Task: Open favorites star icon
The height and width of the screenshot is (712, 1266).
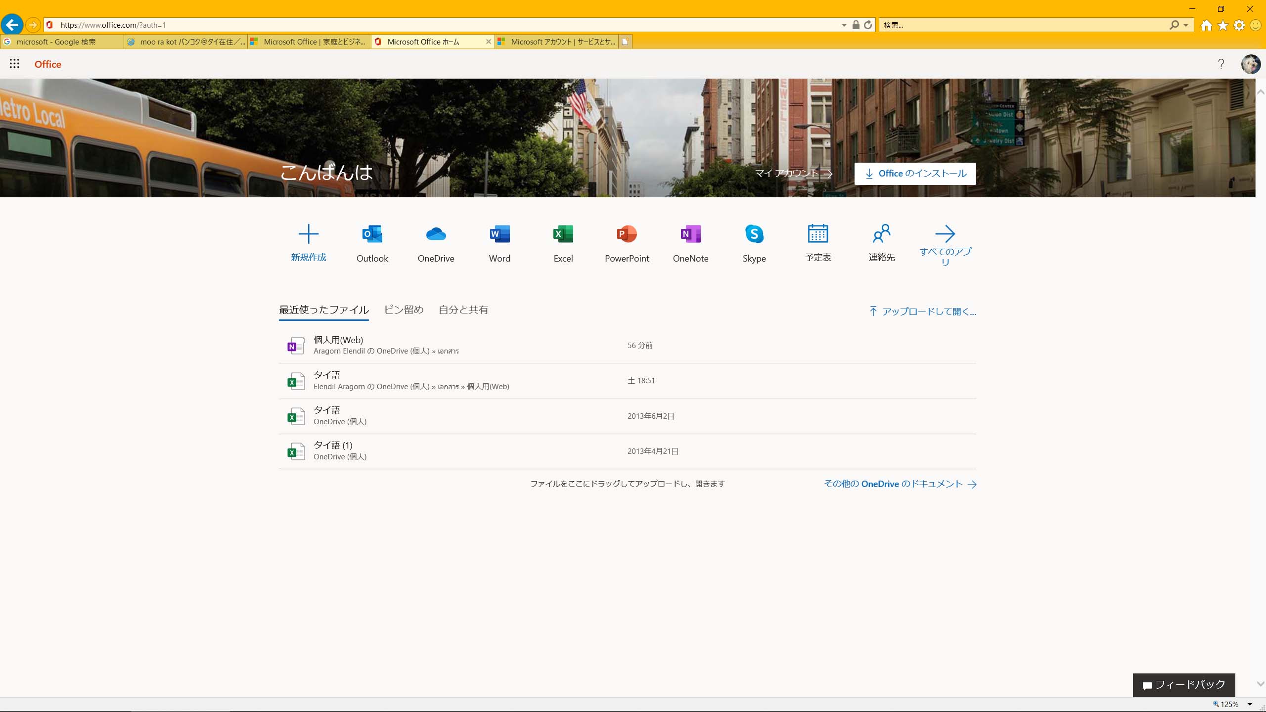Action: (1223, 25)
